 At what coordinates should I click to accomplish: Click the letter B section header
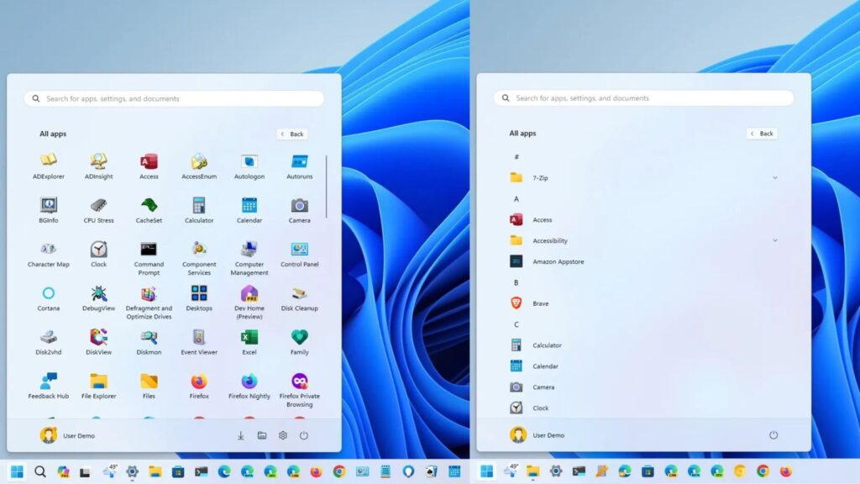tap(517, 282)
